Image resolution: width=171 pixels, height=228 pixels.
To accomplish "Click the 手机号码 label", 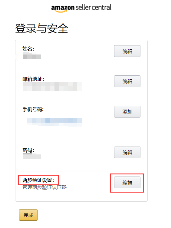I will 33,109.
